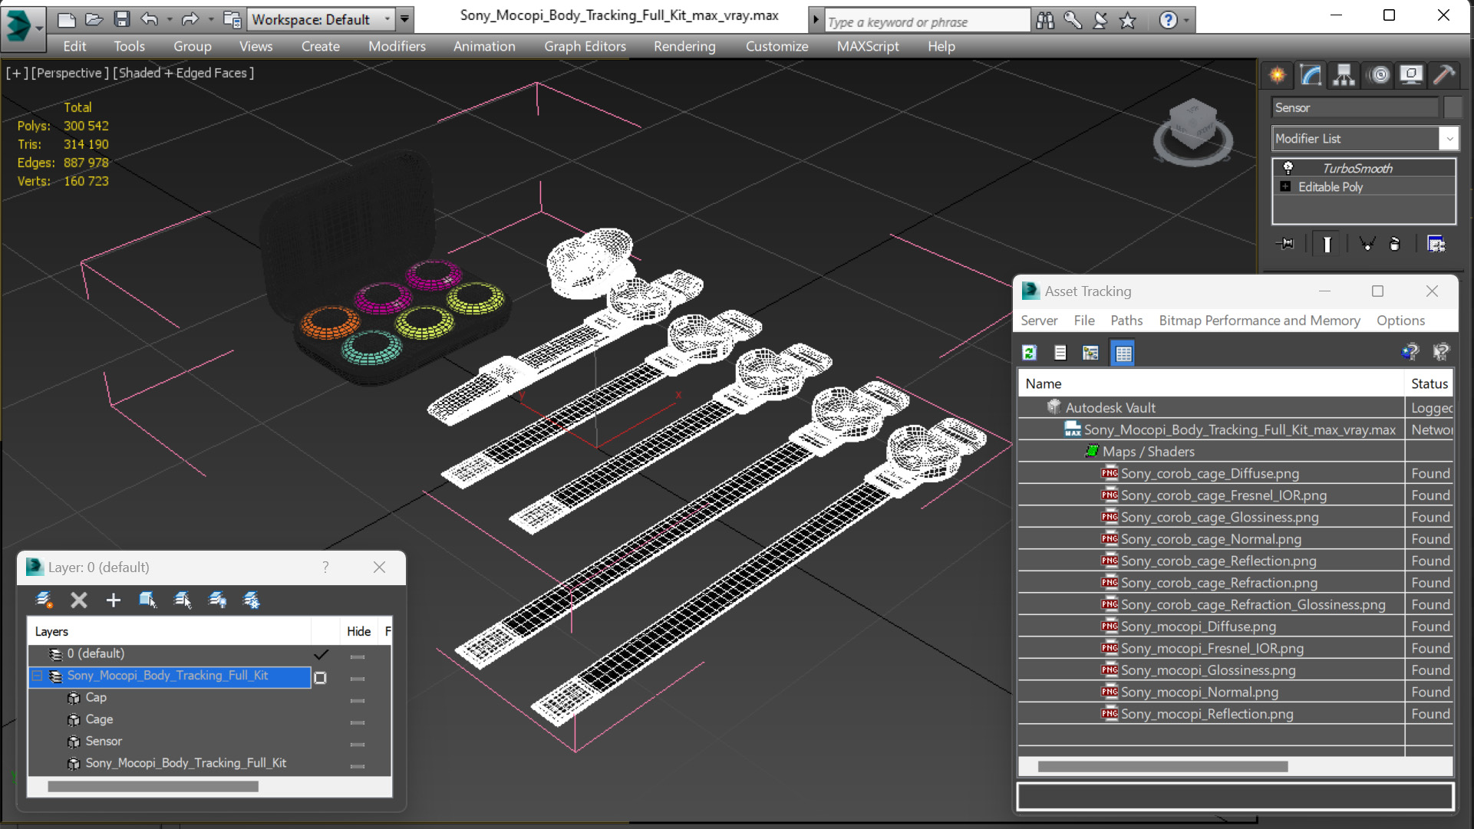
Task: Toggle TurboSmooth modifier lightbulb
Action: (1288, 168)
